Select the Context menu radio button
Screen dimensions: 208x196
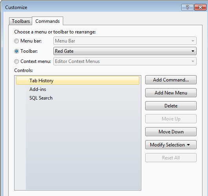pyautogui.click(x=16, y=61)
